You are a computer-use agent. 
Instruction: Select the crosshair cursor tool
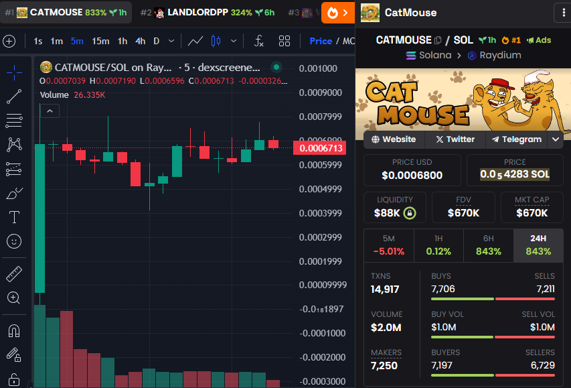pos(14,72)
